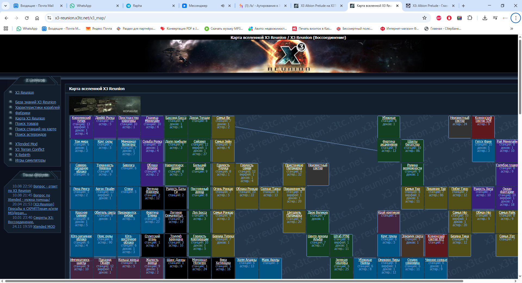Open the Extensions puzzle menu
This screenshot has width=522, height=283.
pyautogui.click(x=470, y=18)
